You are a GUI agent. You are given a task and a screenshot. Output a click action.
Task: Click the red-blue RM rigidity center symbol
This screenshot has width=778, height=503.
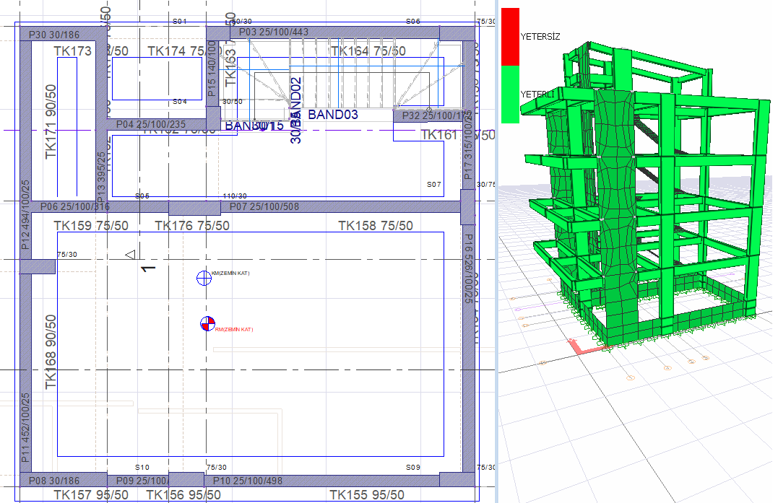tap(207, 324)
